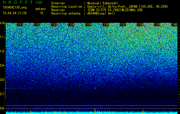Click the 2140 time marker
This screenshot has height=114, width=180.
[174, 25]
